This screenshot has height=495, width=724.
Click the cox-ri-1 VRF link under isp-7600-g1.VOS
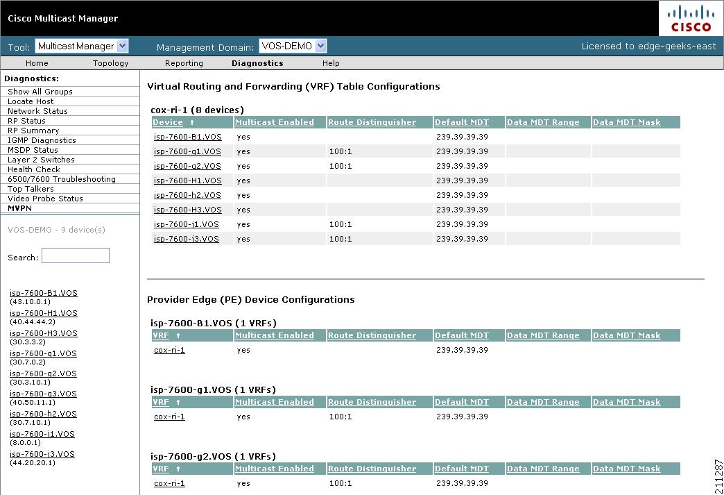point(169,417)
